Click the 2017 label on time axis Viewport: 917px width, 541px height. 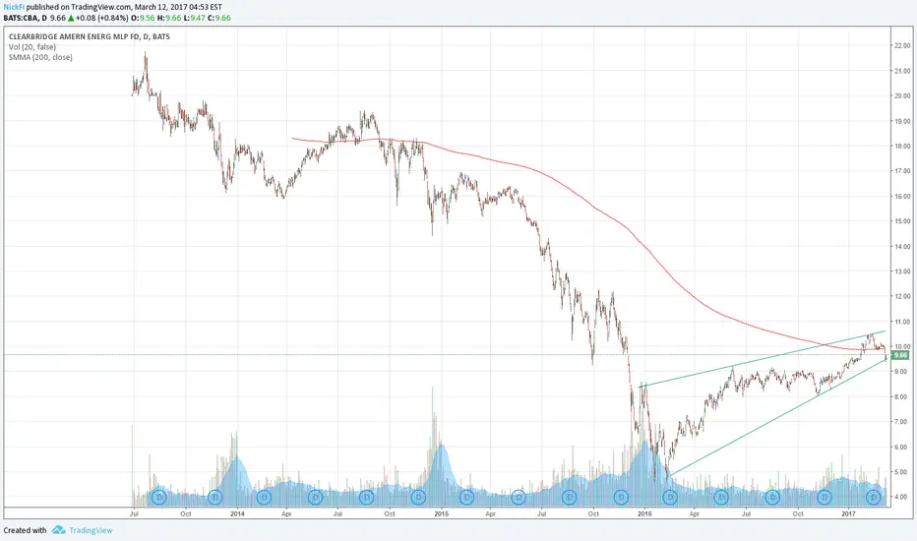(848, 514)
